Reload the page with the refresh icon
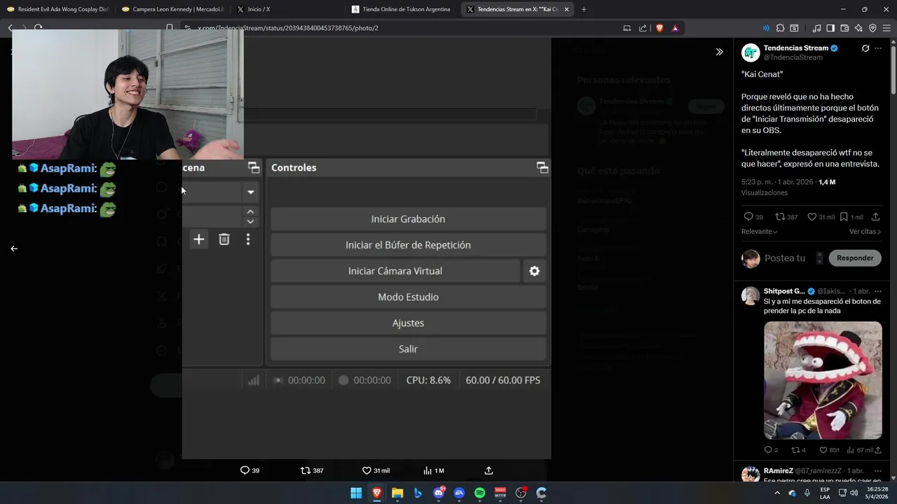Image resolution: width=897 pixels, height=504 pixels. (39, 28)
